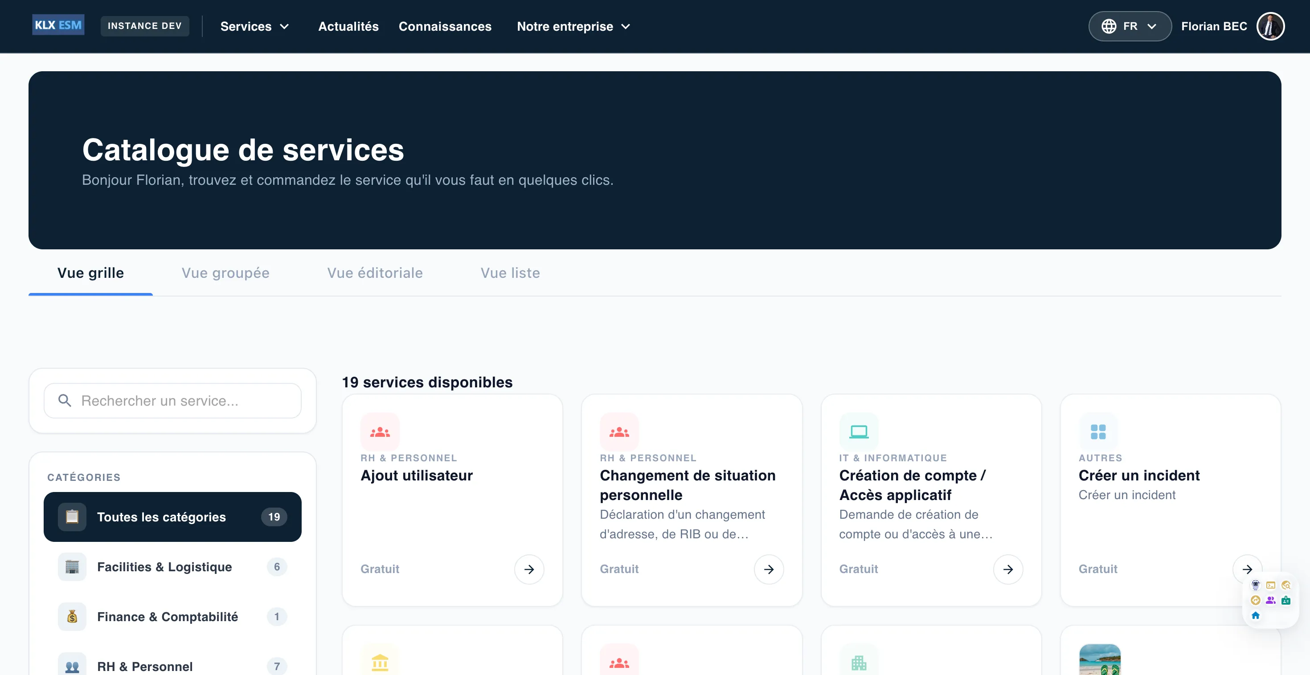Screen dimensions: 1310x675
Task: Filter by Facilities & Logistique category
Action: click(x=172, y=567)
